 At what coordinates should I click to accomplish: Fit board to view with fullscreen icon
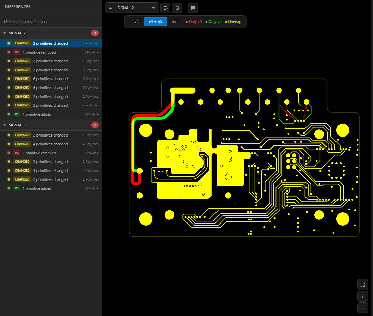click(x=362, y=285)
